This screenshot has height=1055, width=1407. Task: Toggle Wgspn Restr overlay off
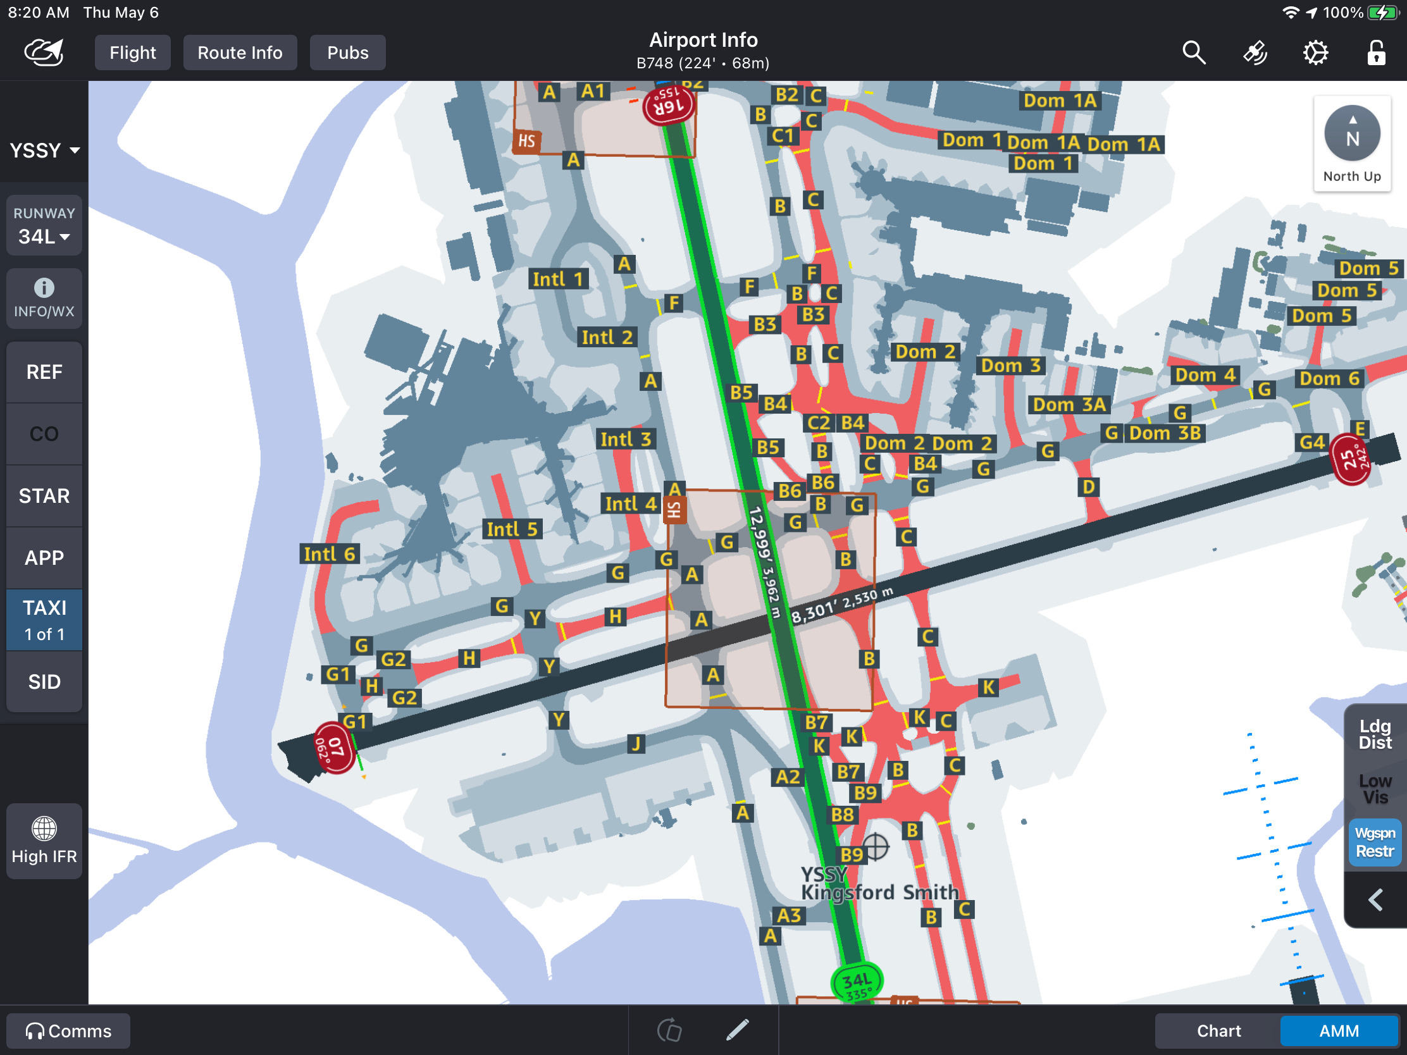tap(1375, 842)
